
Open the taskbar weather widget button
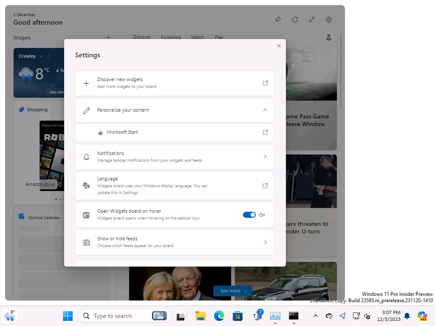(9, 316)
